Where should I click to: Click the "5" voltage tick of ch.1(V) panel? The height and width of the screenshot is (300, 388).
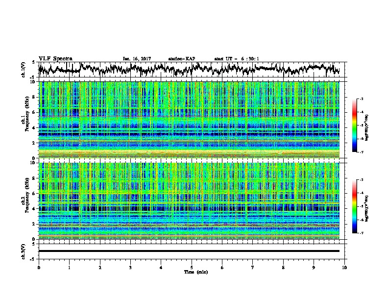(x=33, y=62)
